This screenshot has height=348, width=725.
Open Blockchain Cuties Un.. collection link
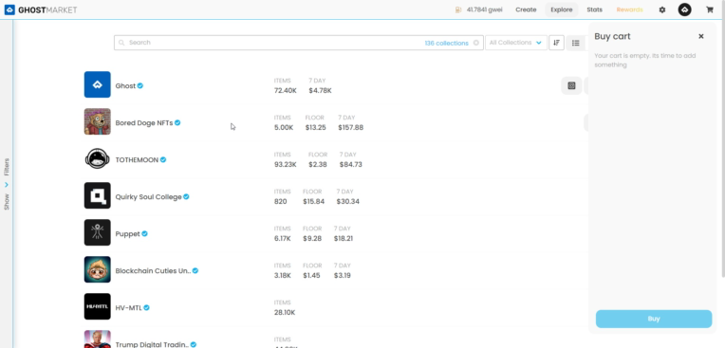[x=153, y=271]
